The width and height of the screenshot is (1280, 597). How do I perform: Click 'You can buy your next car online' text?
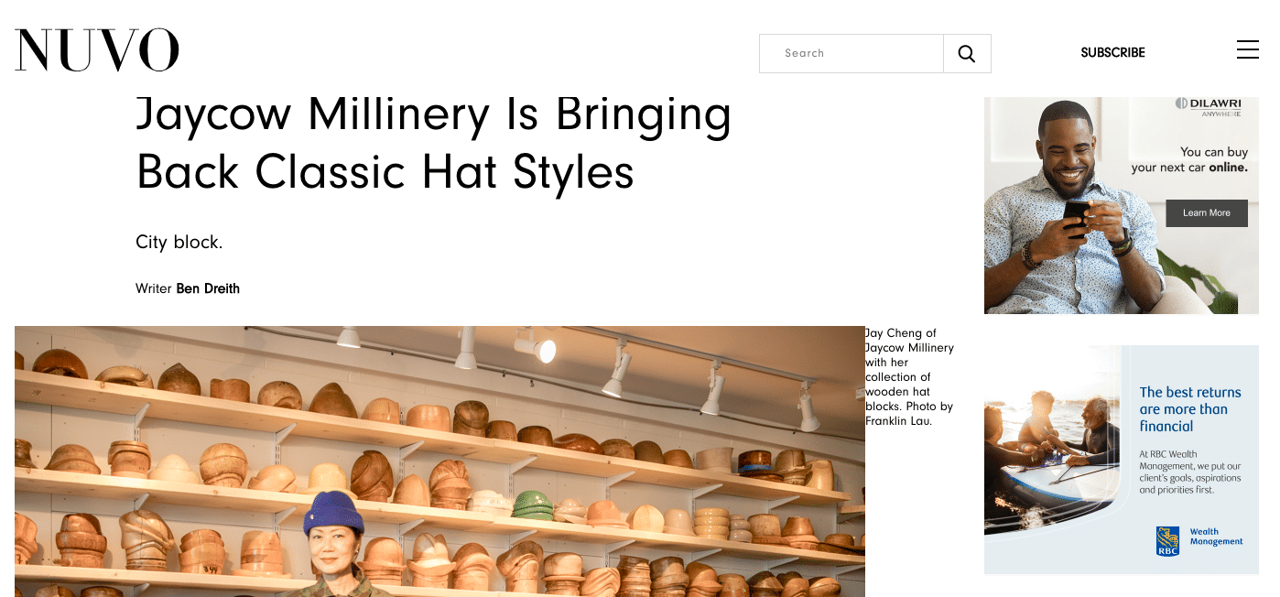tap(1189, 159)
